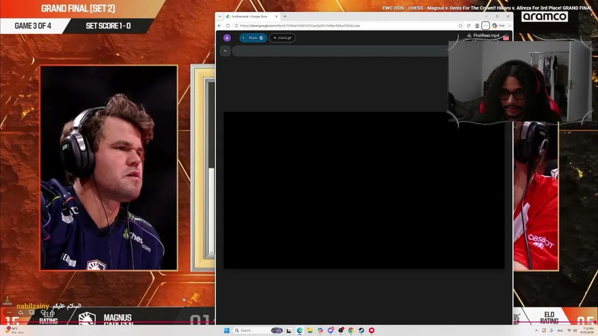Add this page to browser favorites
The height and width of the screenshot is (336, 598).
pos(460,26)
